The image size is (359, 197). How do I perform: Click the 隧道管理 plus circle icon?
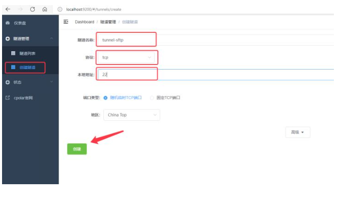(8, 39)
